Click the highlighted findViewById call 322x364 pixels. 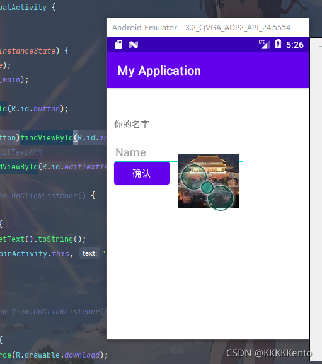47,138
